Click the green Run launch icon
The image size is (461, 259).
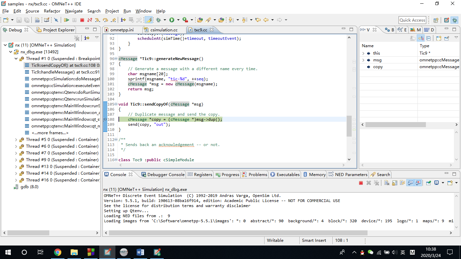172,20
